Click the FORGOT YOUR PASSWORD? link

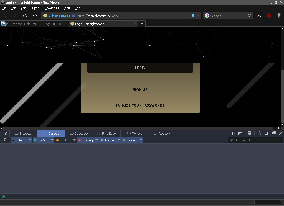pyautogui.click(x=140, y=105)
